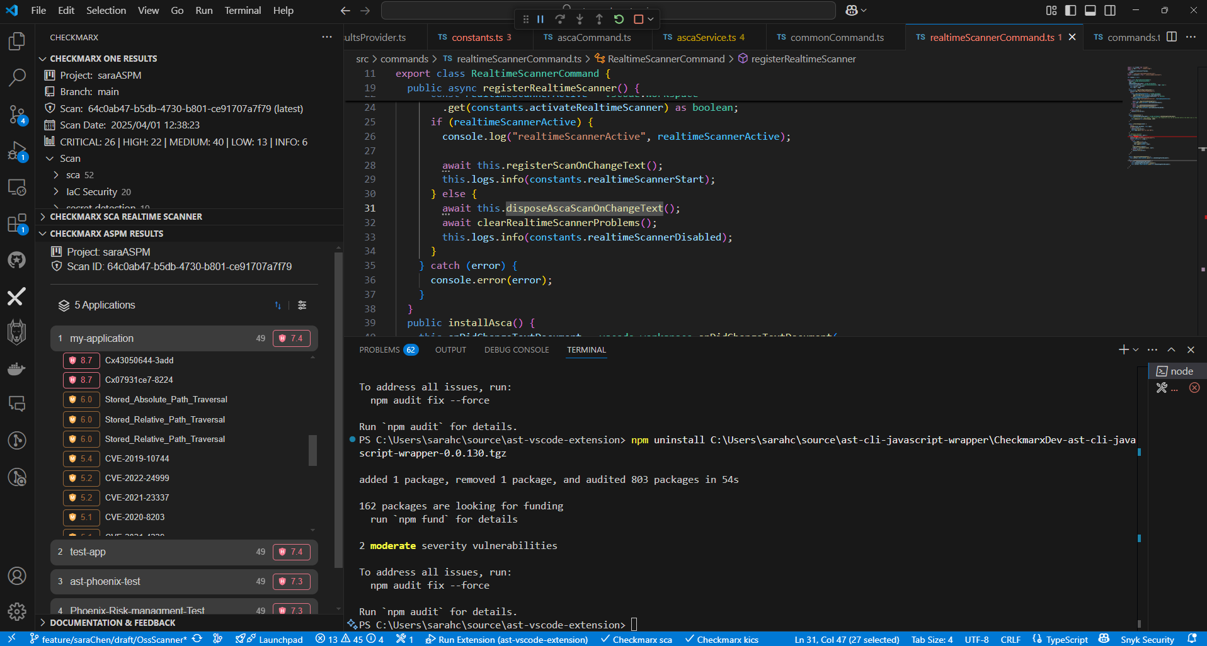Viewport: 1207px width, 646px height.
Task: Open the Terminal menu
Action: point(243,10)
